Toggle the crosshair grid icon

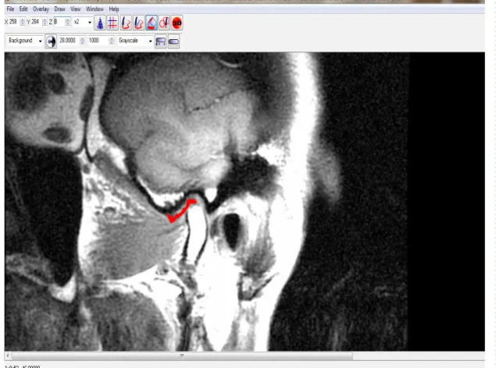click(x=112, y=23)
